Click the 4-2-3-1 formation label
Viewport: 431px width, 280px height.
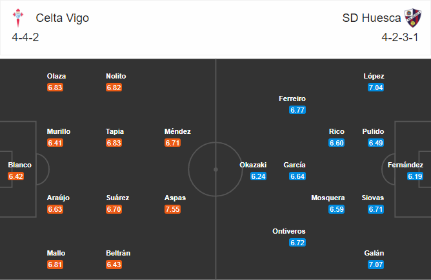[400, 37]
